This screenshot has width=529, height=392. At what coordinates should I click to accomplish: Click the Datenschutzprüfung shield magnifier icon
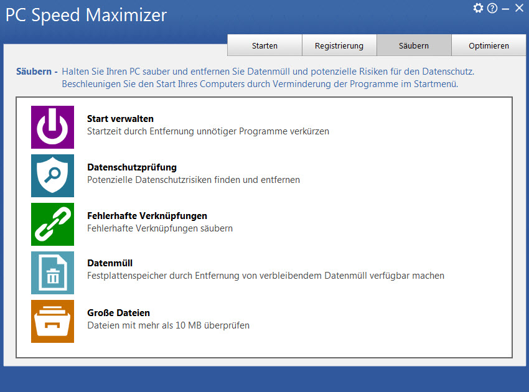click(53, 175)
